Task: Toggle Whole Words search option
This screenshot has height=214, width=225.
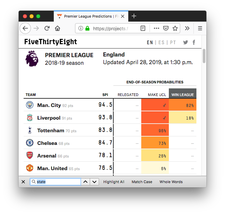Action: coord(171,182)
